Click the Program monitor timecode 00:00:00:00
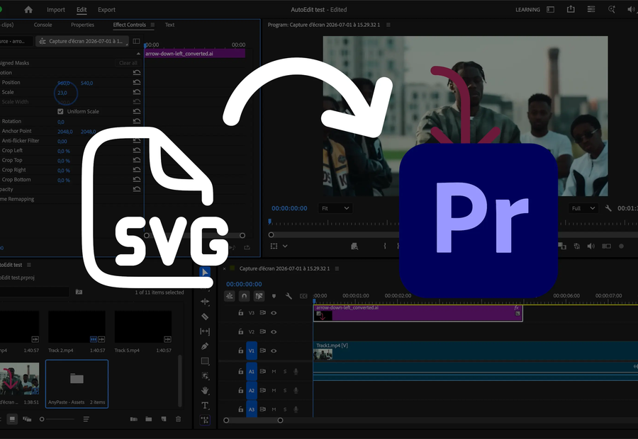 [289, 208]
